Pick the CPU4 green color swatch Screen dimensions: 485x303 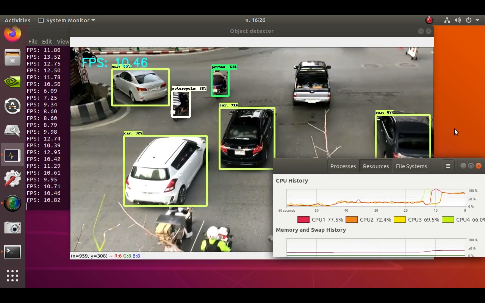(x=448, y=219)
